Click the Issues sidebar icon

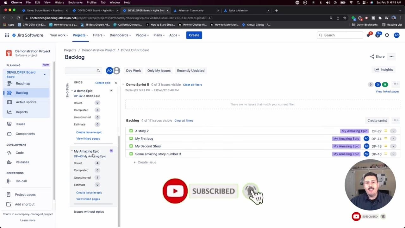point(9,124)
